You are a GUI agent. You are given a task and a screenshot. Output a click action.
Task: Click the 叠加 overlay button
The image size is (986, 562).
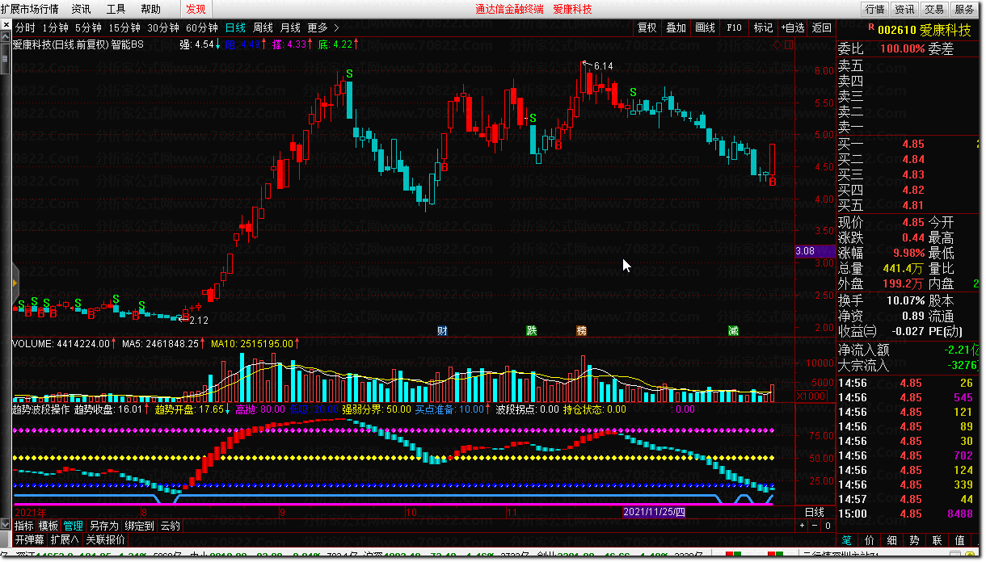pyautogui.click(x=676, y=27)
